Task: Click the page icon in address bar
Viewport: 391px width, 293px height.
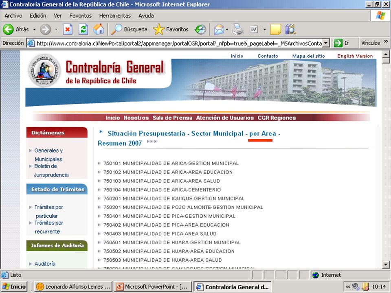Action: point(31,43)
